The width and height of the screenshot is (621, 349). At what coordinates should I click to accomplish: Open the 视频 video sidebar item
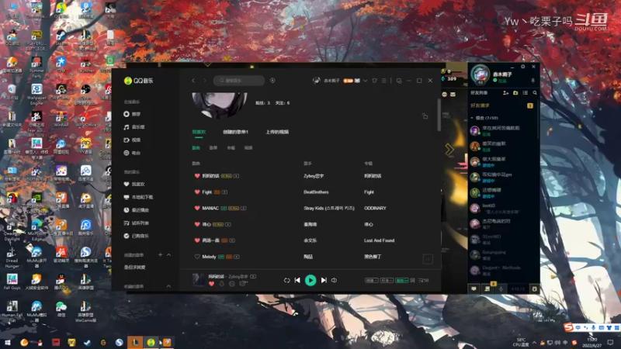click(132, 140)
